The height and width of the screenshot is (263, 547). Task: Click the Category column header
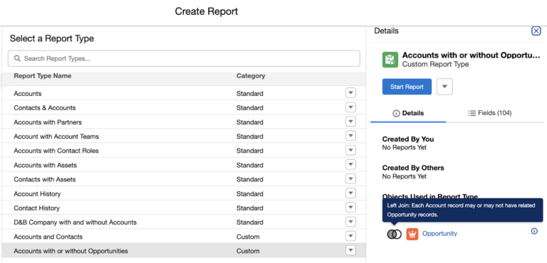251,76
